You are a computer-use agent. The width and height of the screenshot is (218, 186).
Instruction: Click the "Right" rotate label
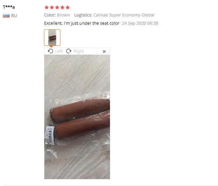pos(79,51)
